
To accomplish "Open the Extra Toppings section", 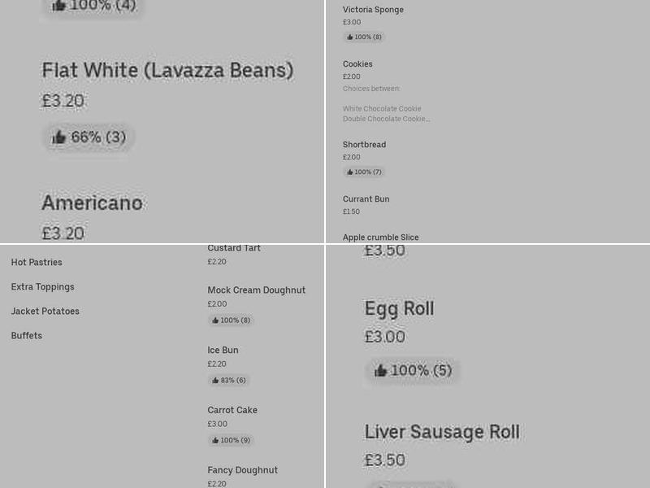I will coord(42,287).
